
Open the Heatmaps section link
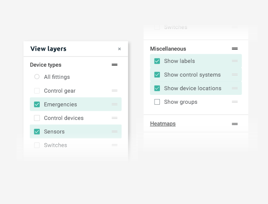[x=163, y=124]
